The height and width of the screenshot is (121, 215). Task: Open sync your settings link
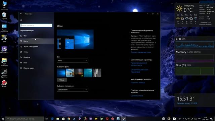click(139, 71)
